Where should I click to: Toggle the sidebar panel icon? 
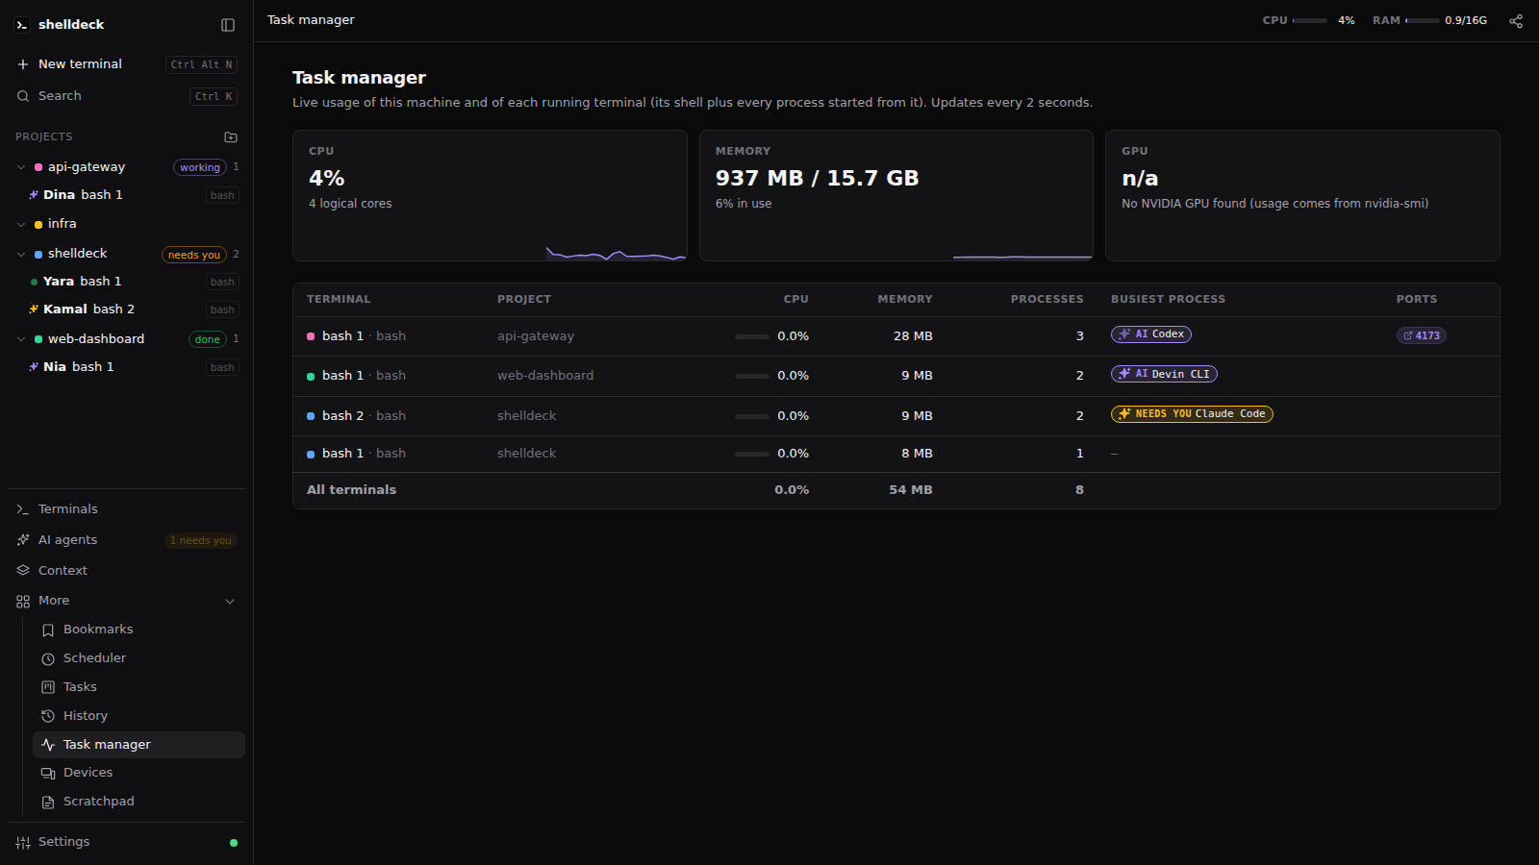coord(228,25)
